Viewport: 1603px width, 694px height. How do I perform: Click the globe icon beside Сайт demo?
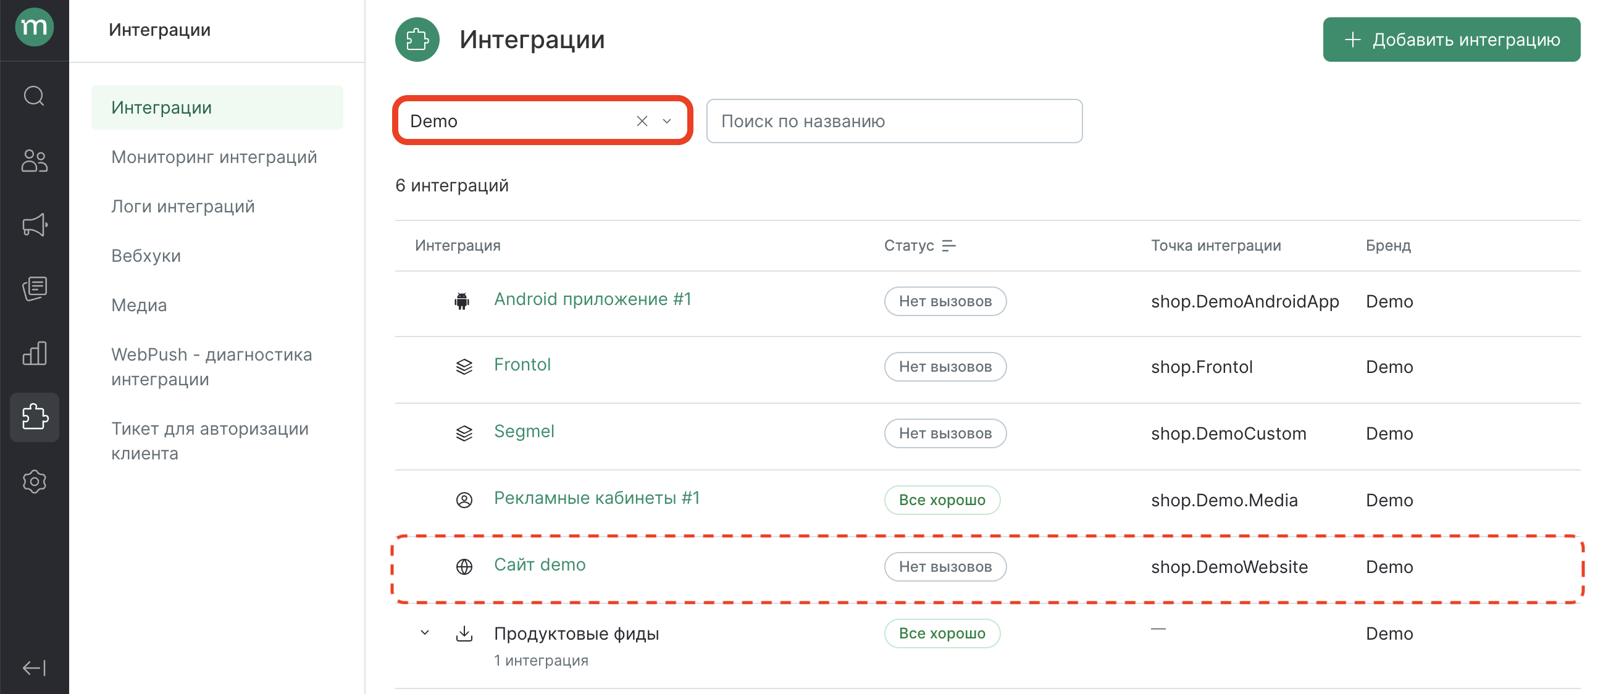(464, 566)
